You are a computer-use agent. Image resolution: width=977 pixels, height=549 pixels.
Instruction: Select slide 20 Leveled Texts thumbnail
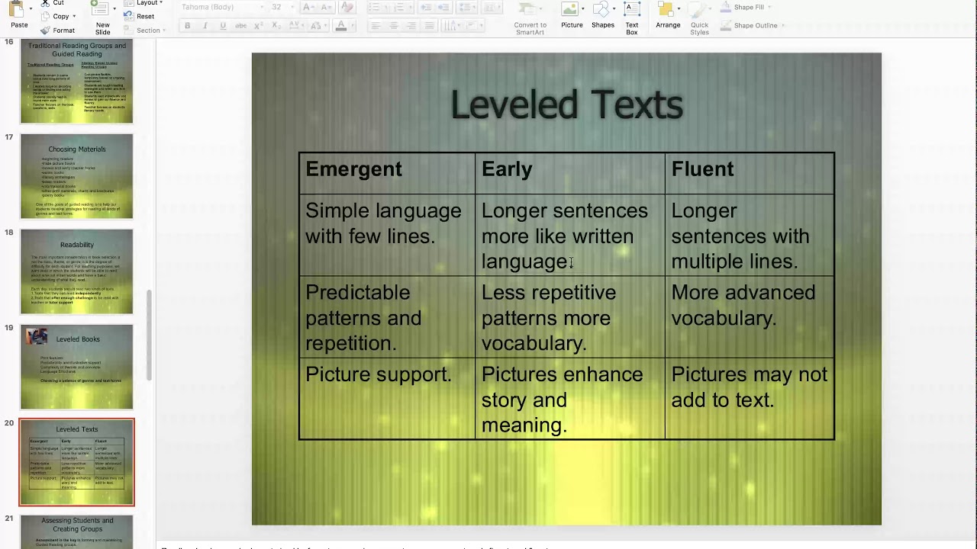(76, 462)
